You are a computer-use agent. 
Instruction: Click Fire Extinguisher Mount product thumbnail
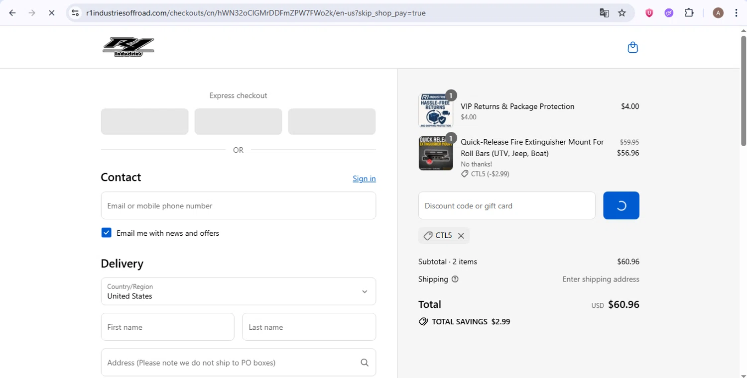pyautogui.click(x=436, y=153)
